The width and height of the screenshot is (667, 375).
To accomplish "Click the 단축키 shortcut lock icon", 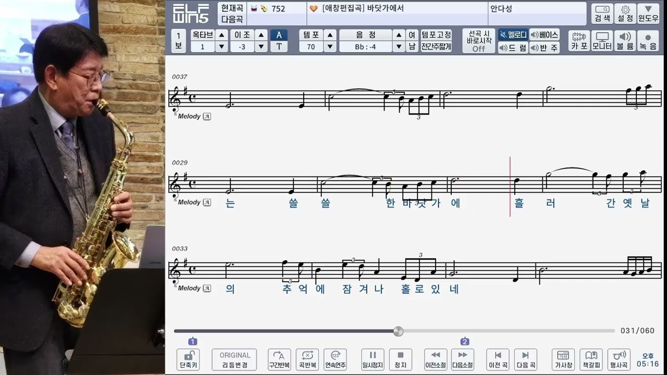I will pos(189,359).
